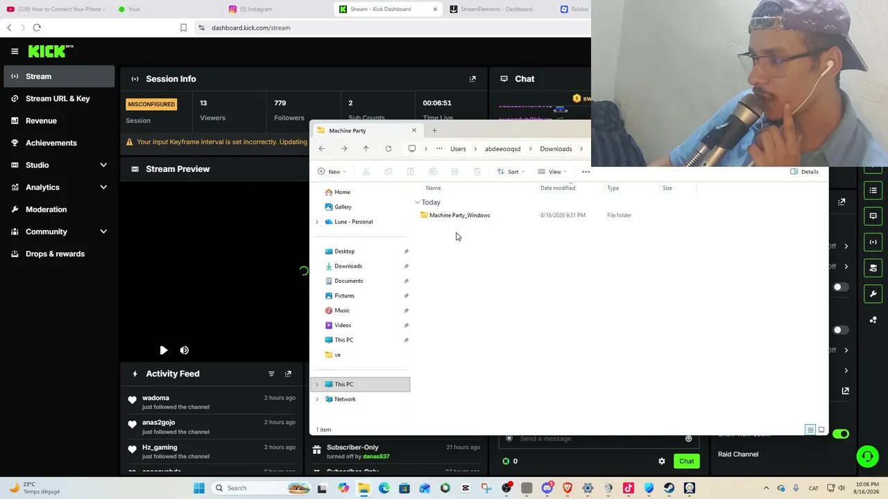Screen dimensions: 888x499
Task: Go up one folder level in File Explorer
Action: point(366,149)
